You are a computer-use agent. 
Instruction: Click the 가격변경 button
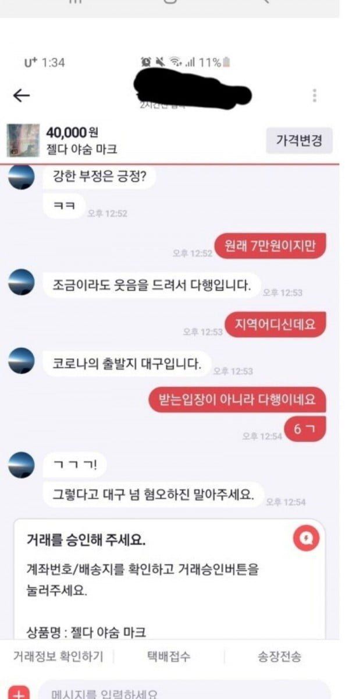(x=299, y=140)
